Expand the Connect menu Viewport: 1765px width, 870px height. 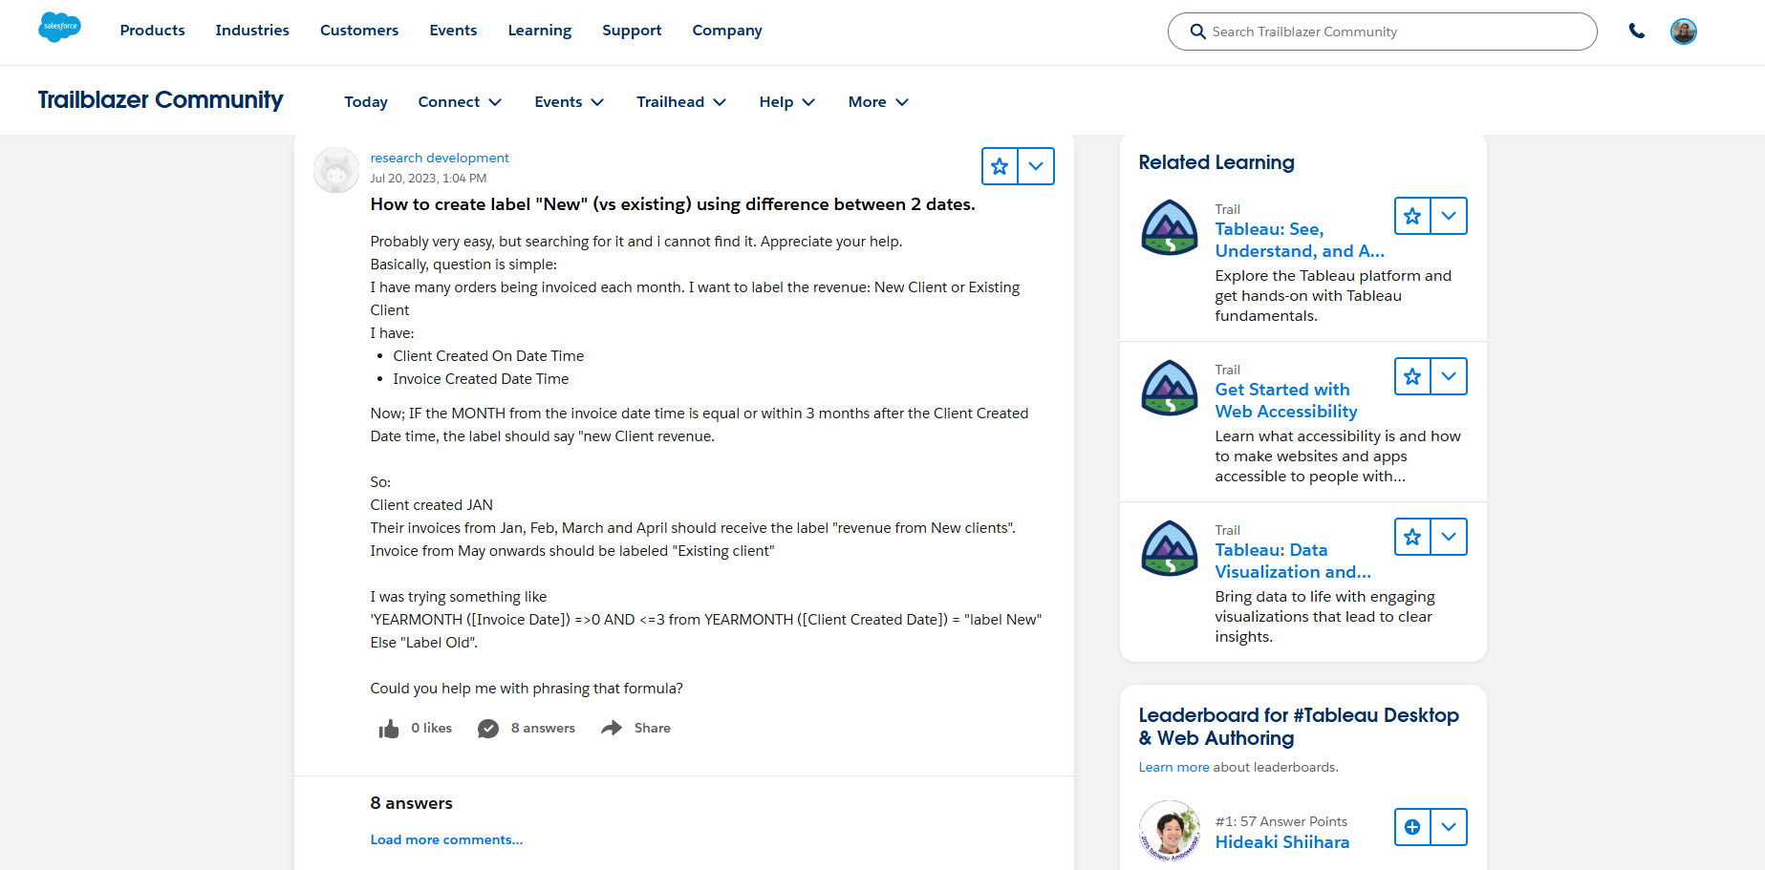460,102
